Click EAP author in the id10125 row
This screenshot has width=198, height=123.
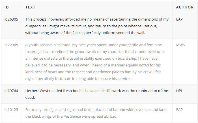coord(179,109)
